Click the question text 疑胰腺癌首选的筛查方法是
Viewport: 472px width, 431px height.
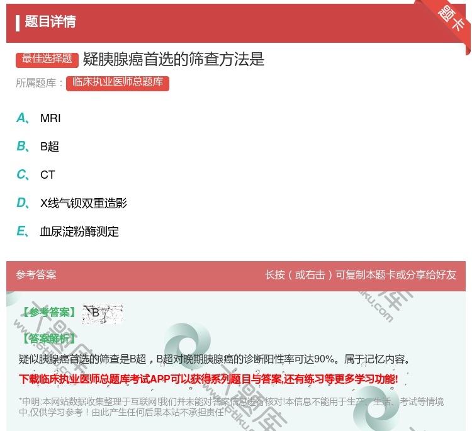coord(174,59)
